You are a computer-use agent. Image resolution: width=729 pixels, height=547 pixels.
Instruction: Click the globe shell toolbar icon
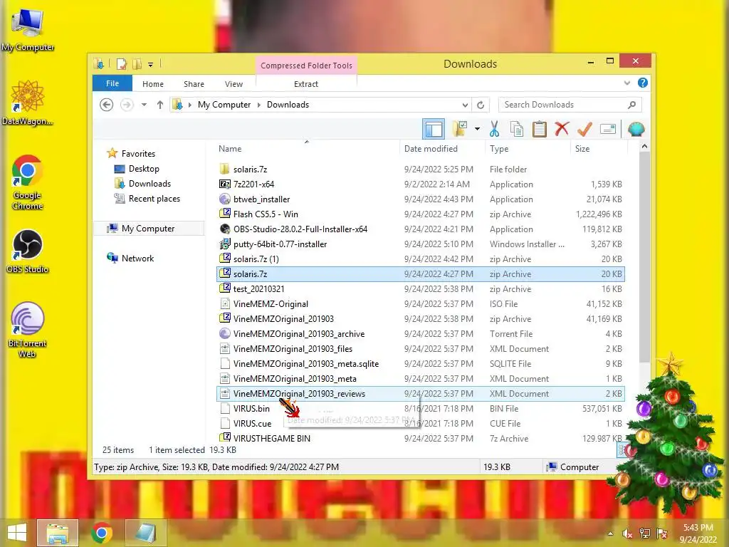[636, 130]
